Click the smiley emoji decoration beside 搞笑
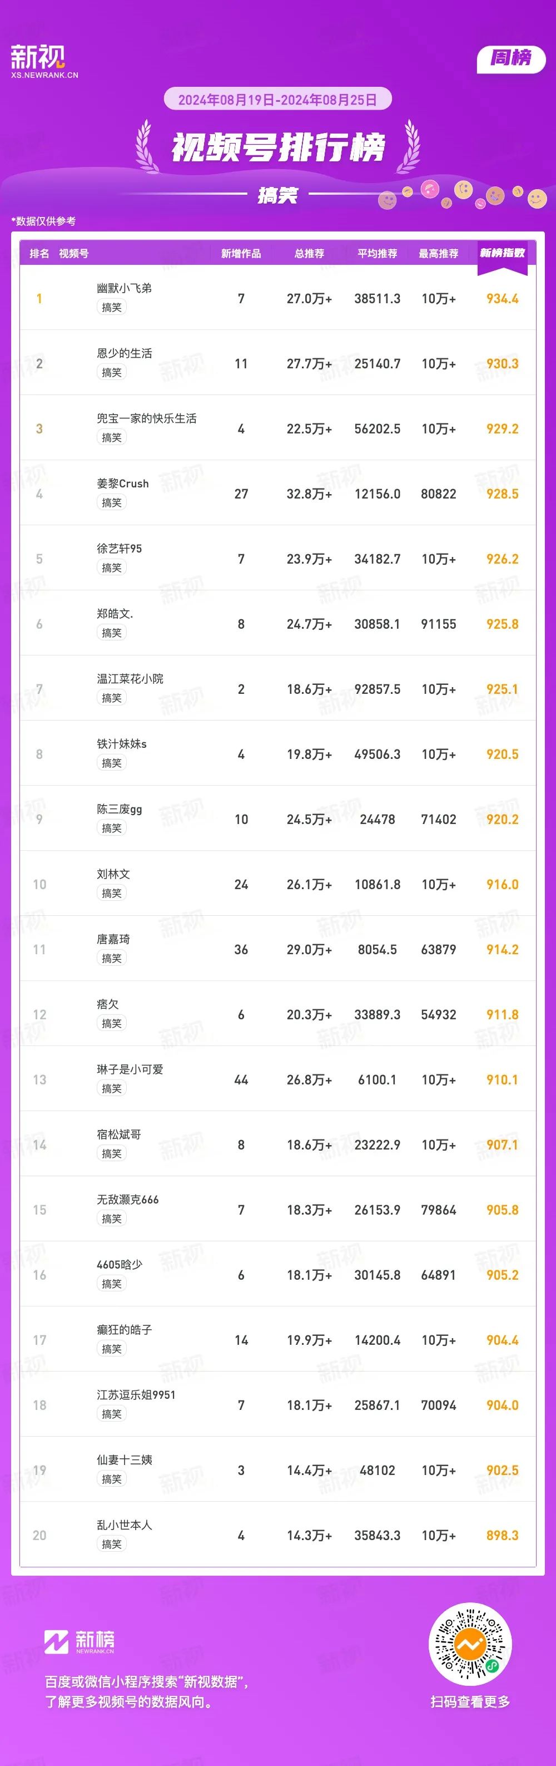Viewport: 556px width, 1766px height. (388, 201)
